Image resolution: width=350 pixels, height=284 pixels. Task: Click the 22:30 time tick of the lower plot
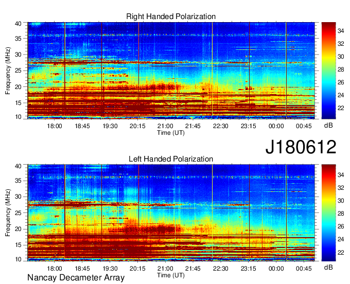(x=220, y=269)
